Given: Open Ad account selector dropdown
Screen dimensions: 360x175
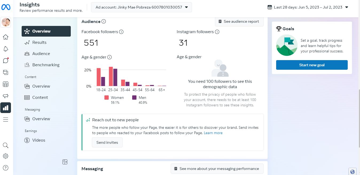Looking at the screenshot, I should [142, 7].
